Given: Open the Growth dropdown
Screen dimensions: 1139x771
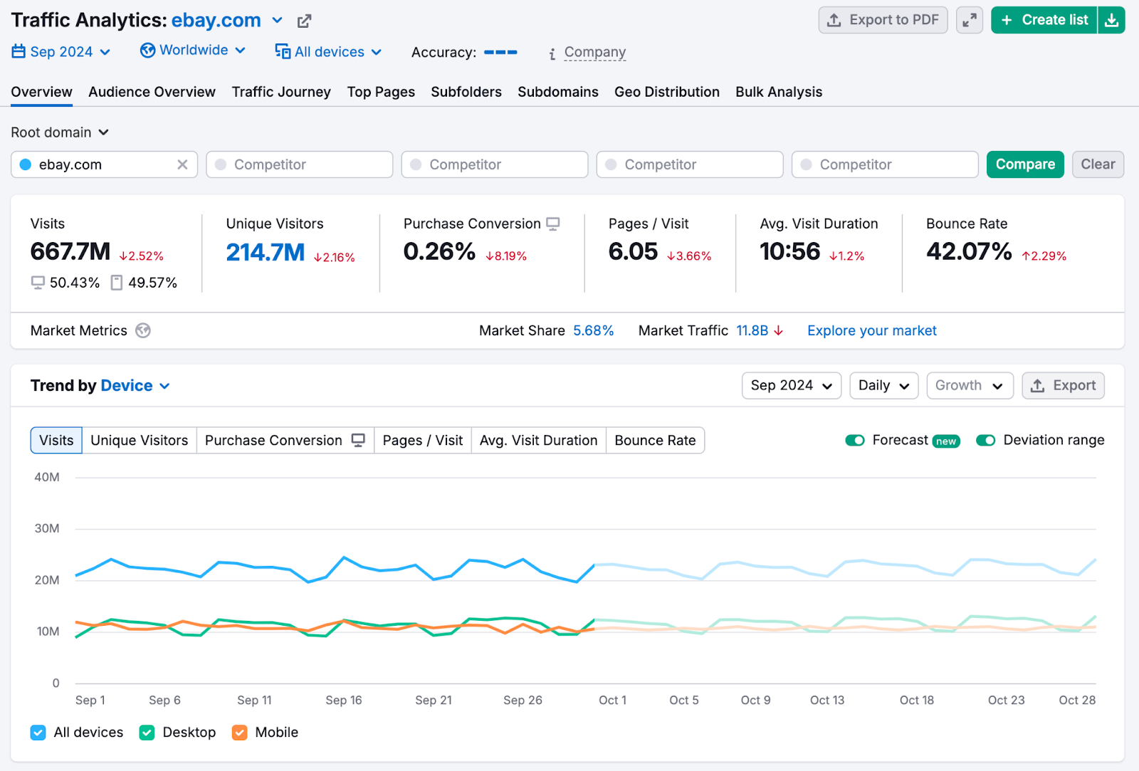Looking at the screenshot, I should [970, 385].
